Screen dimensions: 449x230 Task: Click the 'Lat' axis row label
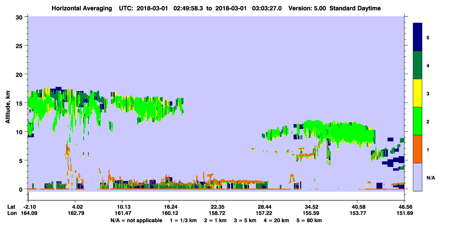(11, 207)
